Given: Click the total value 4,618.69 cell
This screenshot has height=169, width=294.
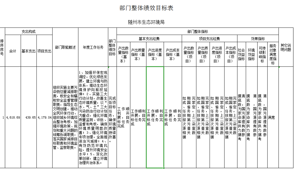Looking at the screenshot, I should point(13,117).
